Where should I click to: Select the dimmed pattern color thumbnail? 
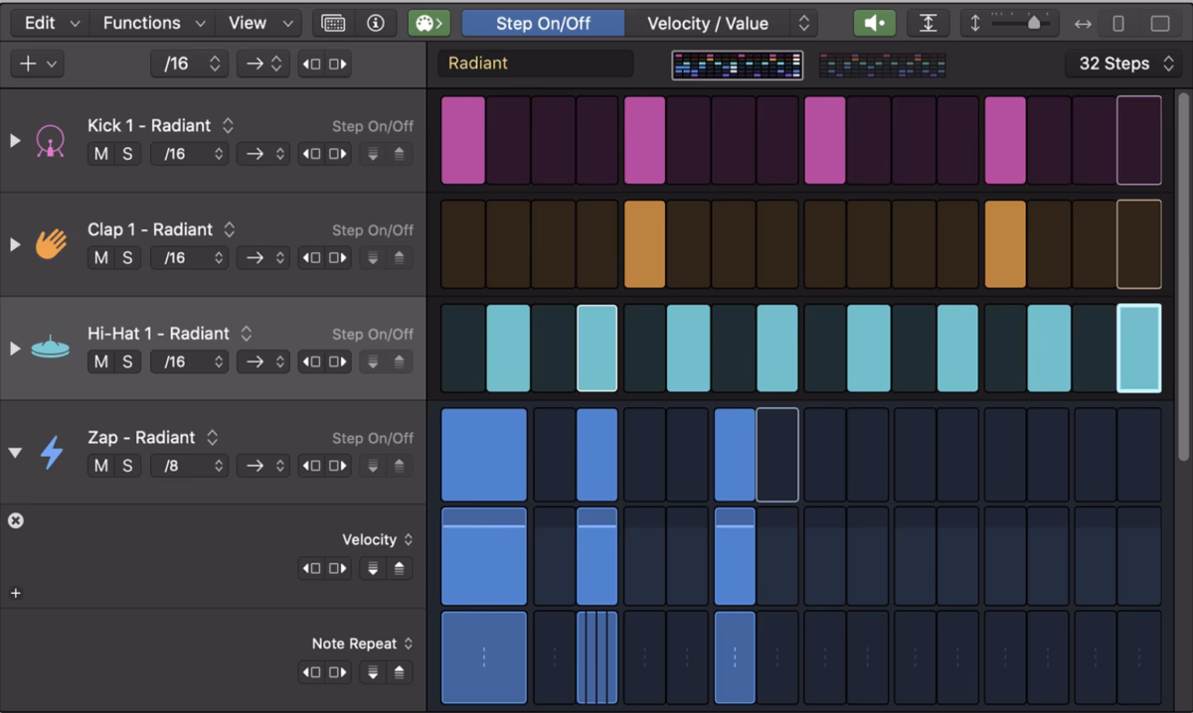point(882,65)
